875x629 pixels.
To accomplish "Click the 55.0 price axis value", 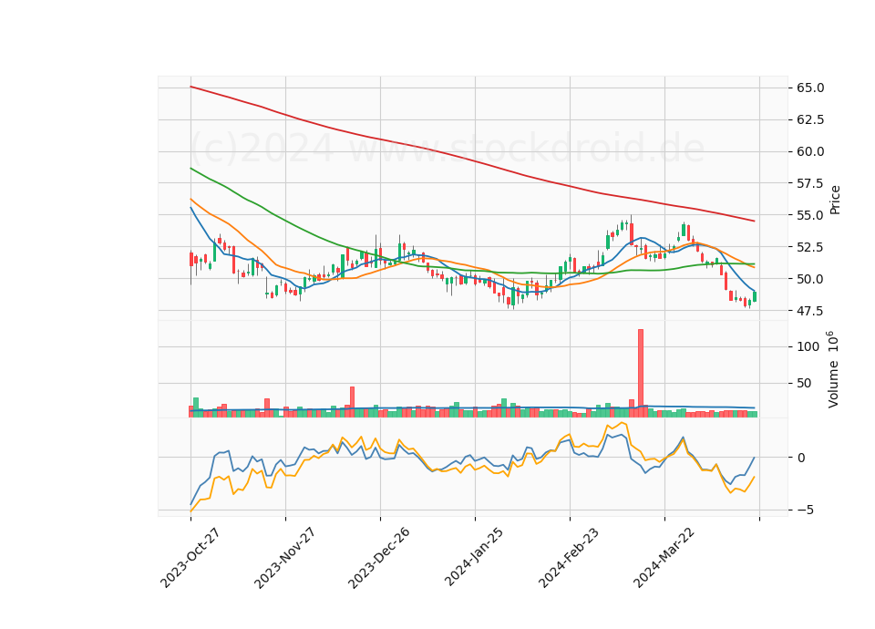I will pos(810,215).
